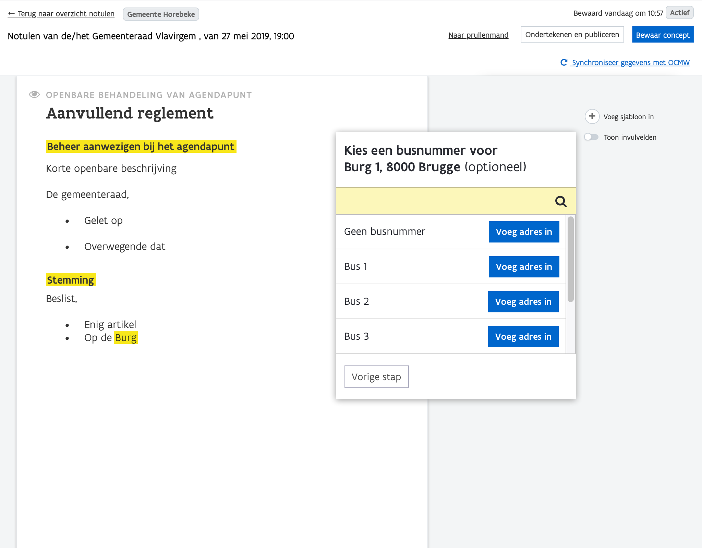Insert address with Geen busnummer
The width and height of the screenshot is (702, 548).
coord(524,232)
